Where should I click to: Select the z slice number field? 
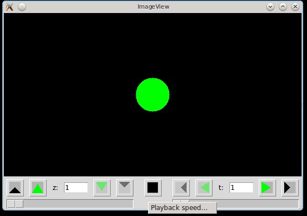pos(76,188)
